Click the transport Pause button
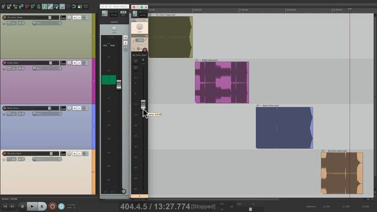Image resolution: width=377 pixels, height=212 pixels. (42, 206)
